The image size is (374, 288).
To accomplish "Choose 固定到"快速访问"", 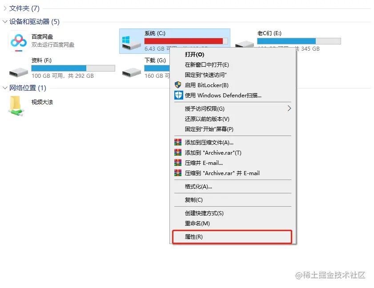I will pyautogui.click(x=233, y=75).
